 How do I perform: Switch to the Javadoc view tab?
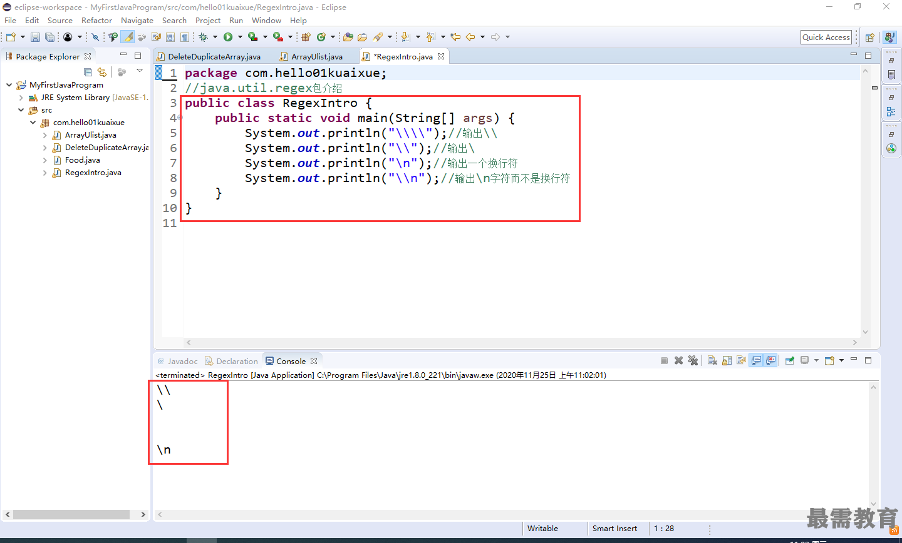(x=177, y=361)
